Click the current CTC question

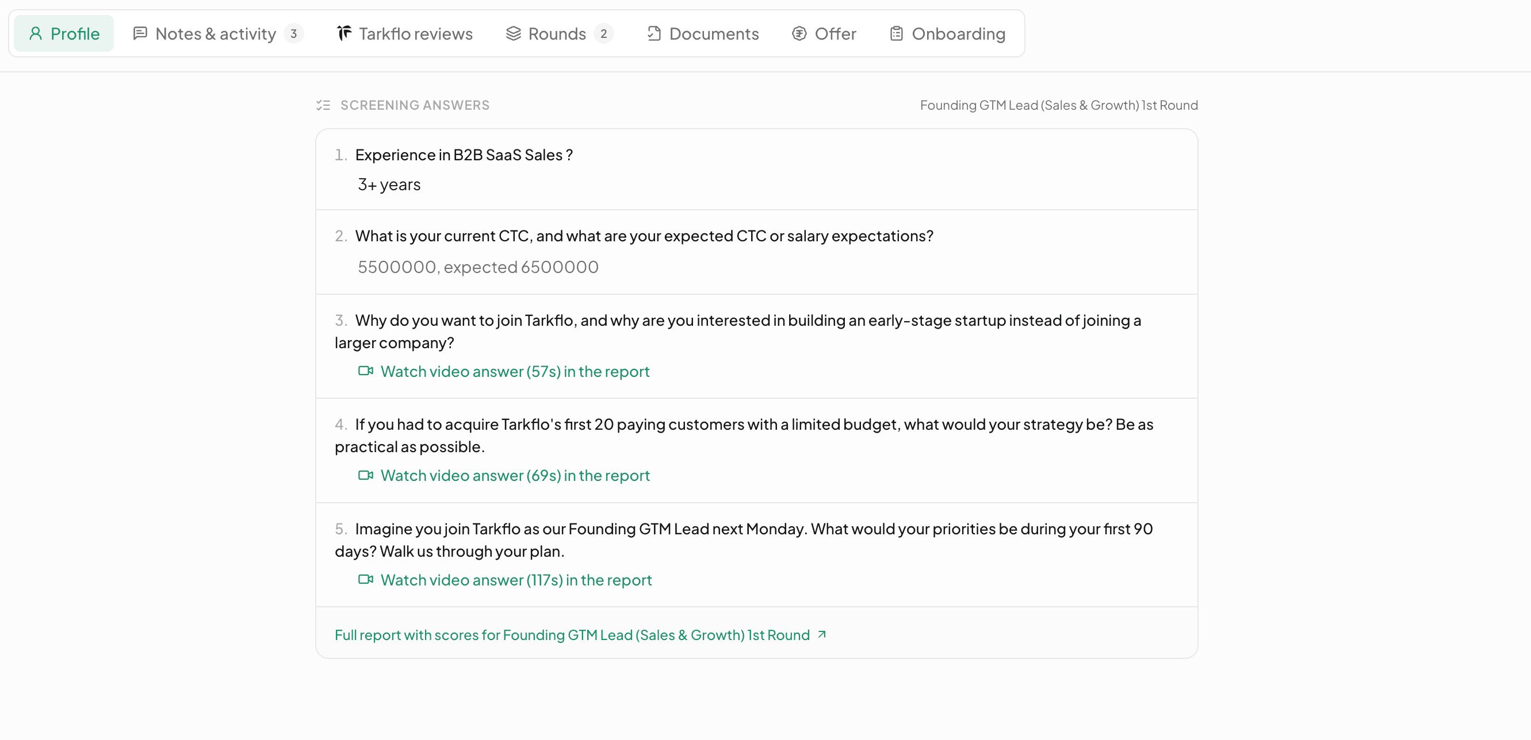[x=644, y=236]
